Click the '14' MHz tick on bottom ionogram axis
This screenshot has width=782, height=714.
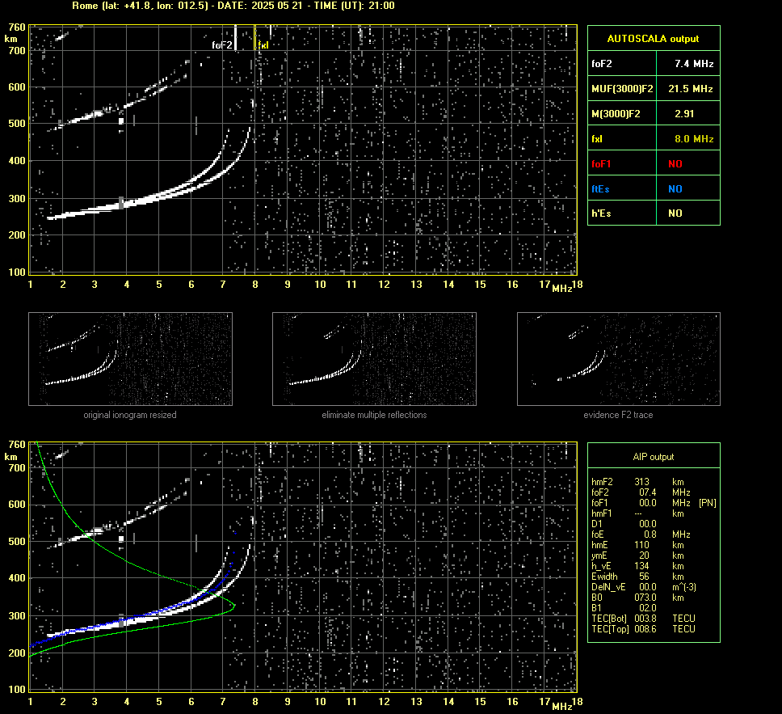point(448,701)
